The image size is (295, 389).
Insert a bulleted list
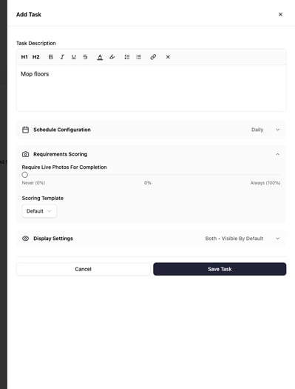(x=138, y=57)
